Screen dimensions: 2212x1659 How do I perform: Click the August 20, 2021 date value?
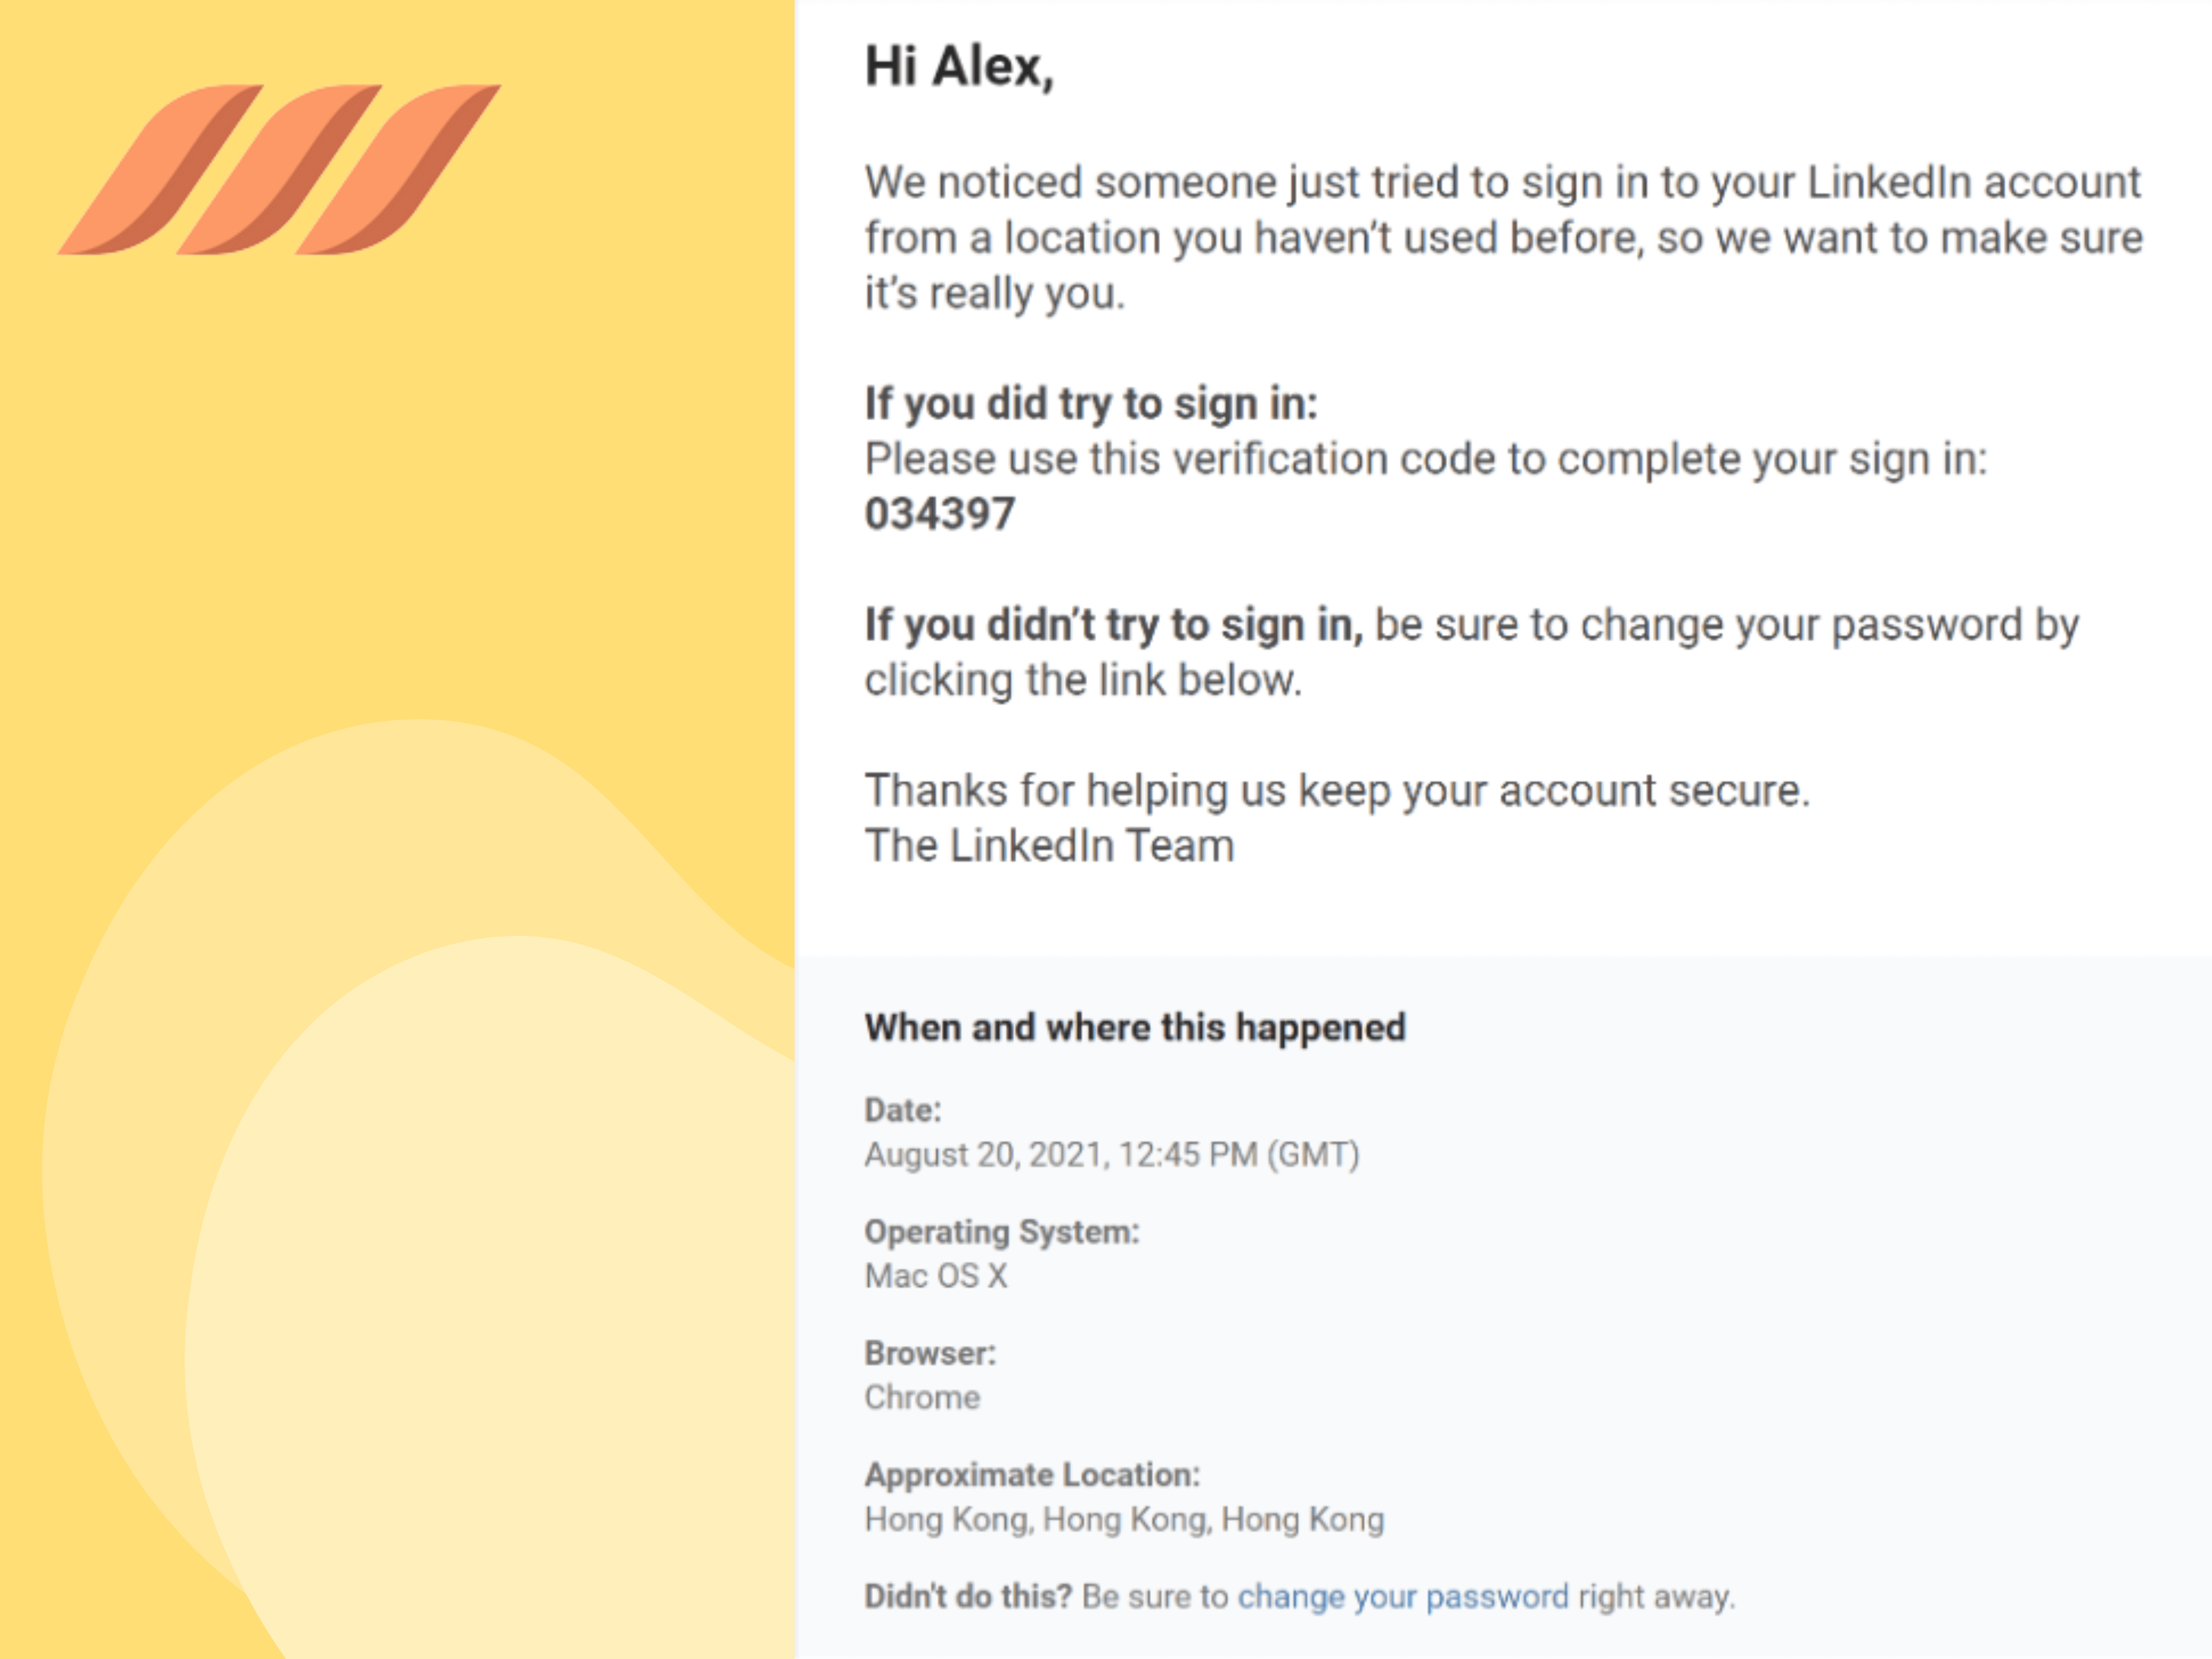1111,1155
